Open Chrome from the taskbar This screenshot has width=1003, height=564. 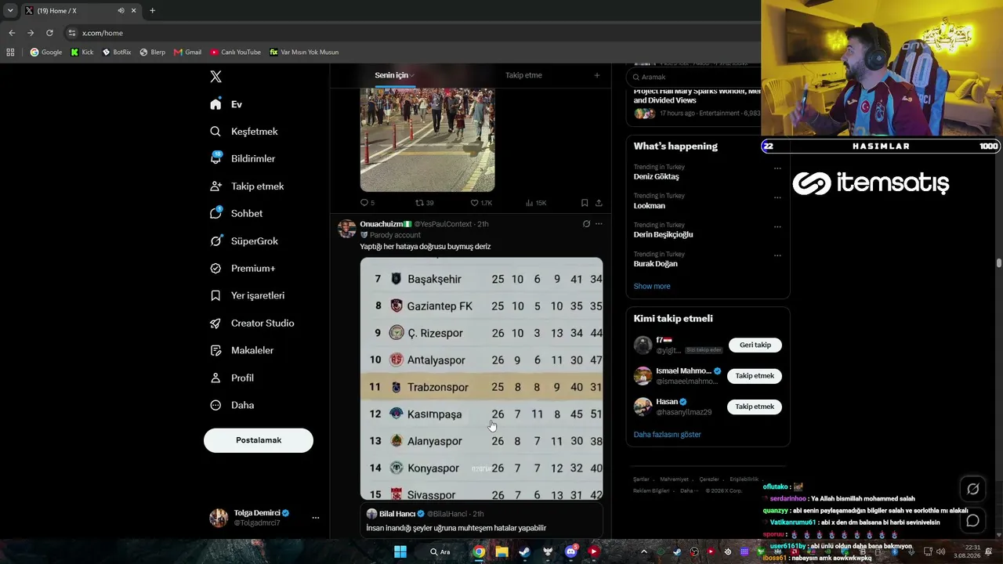479,551
